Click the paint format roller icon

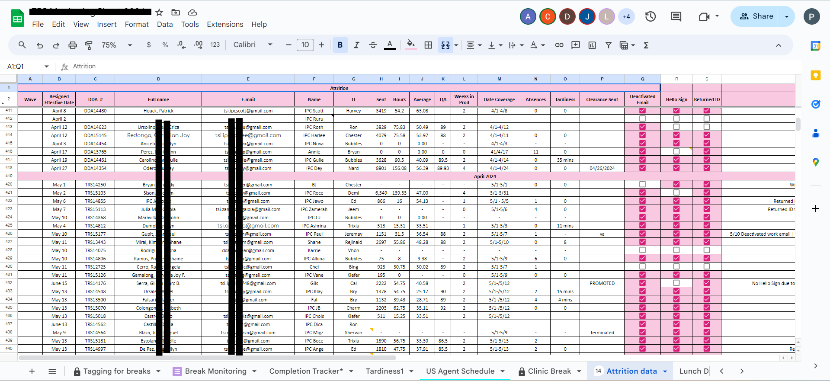tap(89, 45)
